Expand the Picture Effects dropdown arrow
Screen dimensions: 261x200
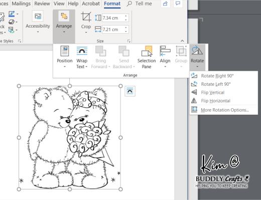[x=17, y=22]
